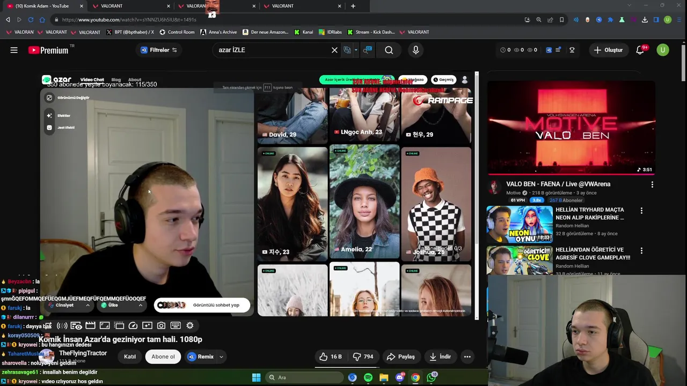Toggle fullscreen frame icon in player toolbar
Image resolution: width=687 pixels, height=386 pixels.
coord(105,325)
